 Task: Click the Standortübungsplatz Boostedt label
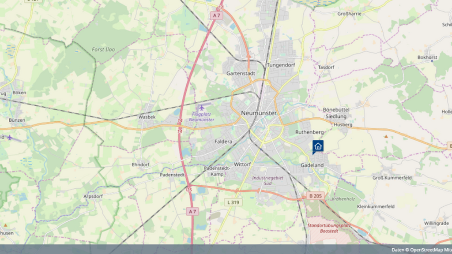click(x=329, y=228)
